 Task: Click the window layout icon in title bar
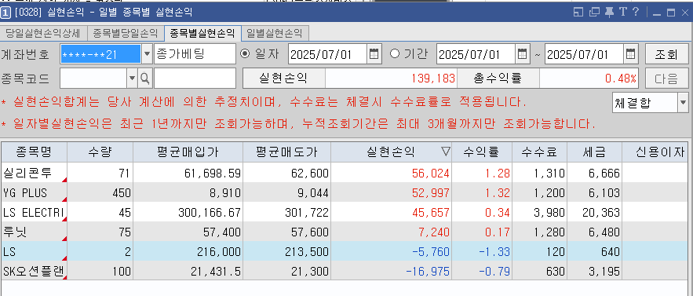pos(578,13)
